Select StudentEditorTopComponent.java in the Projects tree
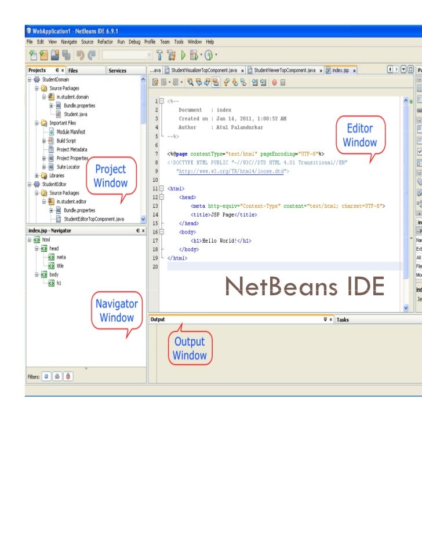The height and width of the screenshot is (546, 422). coord(94,219)
